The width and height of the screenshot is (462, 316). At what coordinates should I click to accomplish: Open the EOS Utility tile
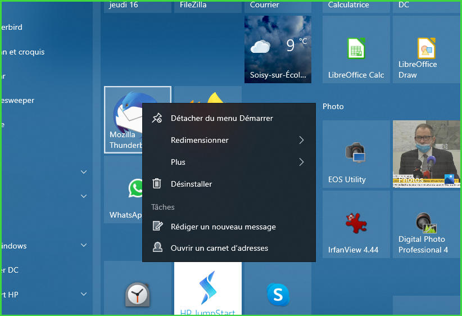coord(356,154)
